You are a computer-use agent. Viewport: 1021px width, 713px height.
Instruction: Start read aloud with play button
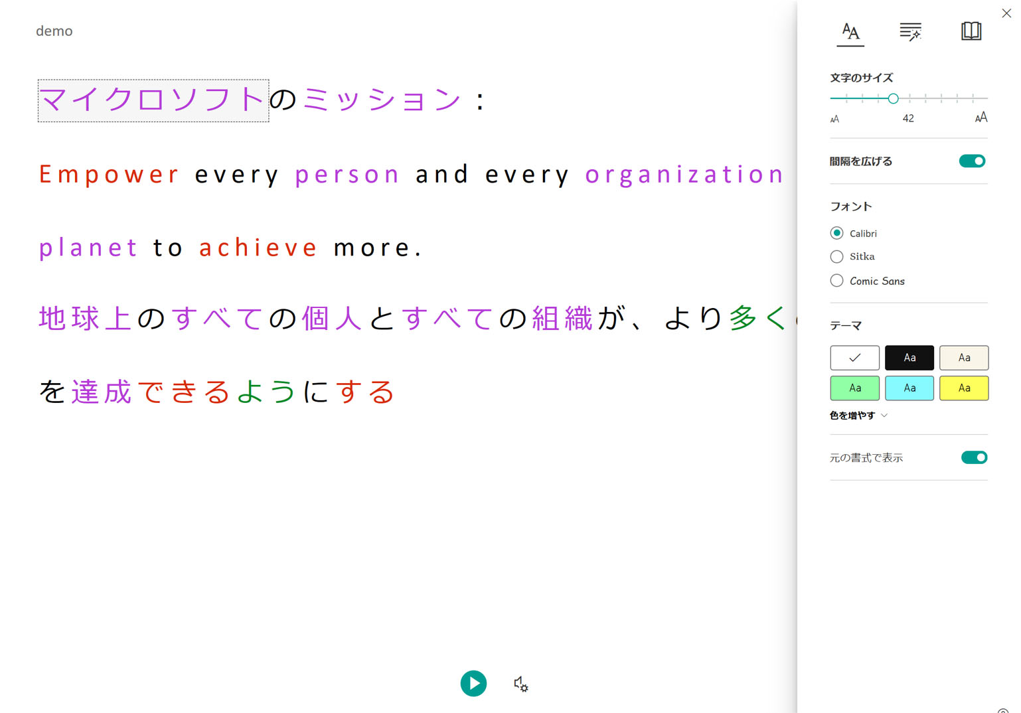(x=473, y=683)
